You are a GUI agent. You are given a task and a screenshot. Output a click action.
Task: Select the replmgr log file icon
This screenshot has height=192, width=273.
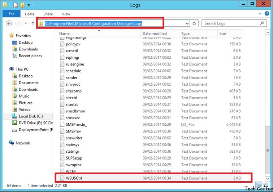pyautogui.click(x=62, y=57)
